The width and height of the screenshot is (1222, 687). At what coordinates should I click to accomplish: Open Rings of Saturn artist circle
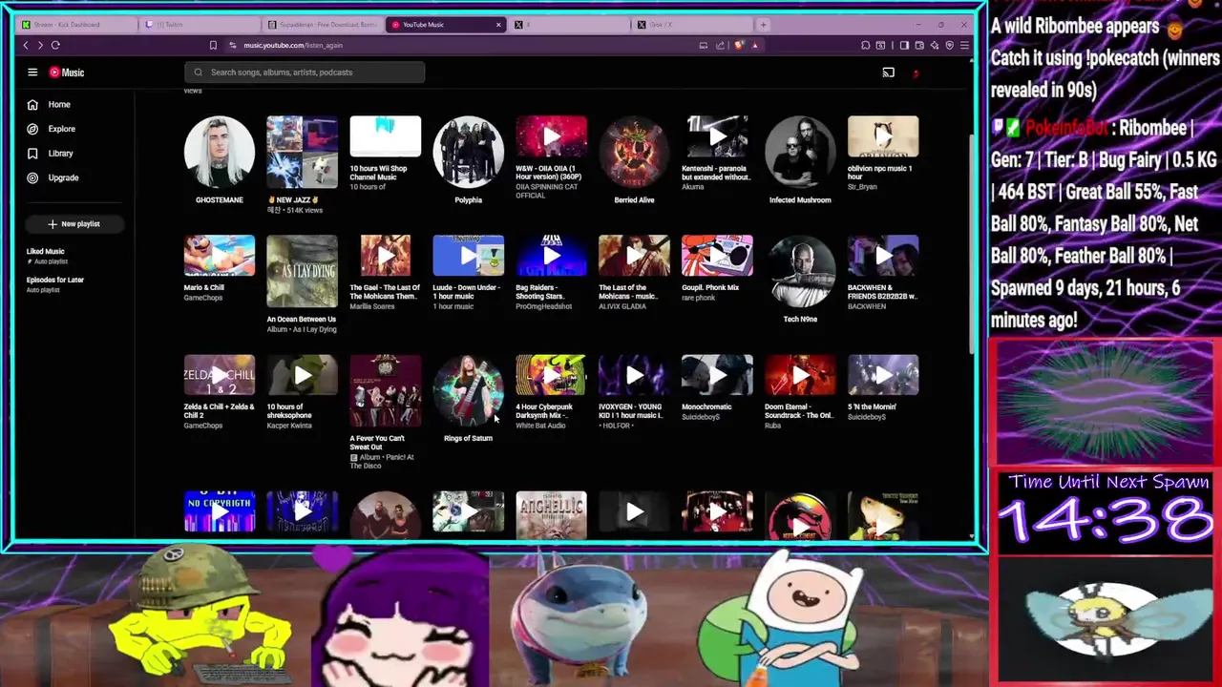pyautogui.click(x=468, y=390)
